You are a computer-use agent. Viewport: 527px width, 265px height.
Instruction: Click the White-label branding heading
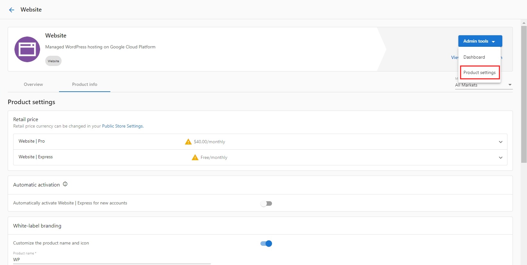(x=37, y=226)
